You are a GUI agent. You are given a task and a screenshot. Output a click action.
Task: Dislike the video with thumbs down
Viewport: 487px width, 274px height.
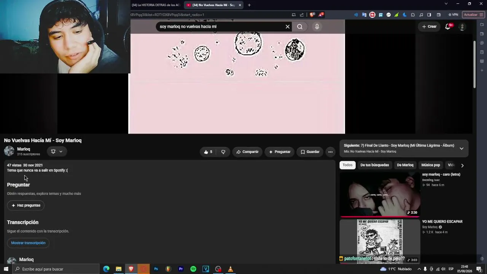pyautogui.click(x=223, y=152)
